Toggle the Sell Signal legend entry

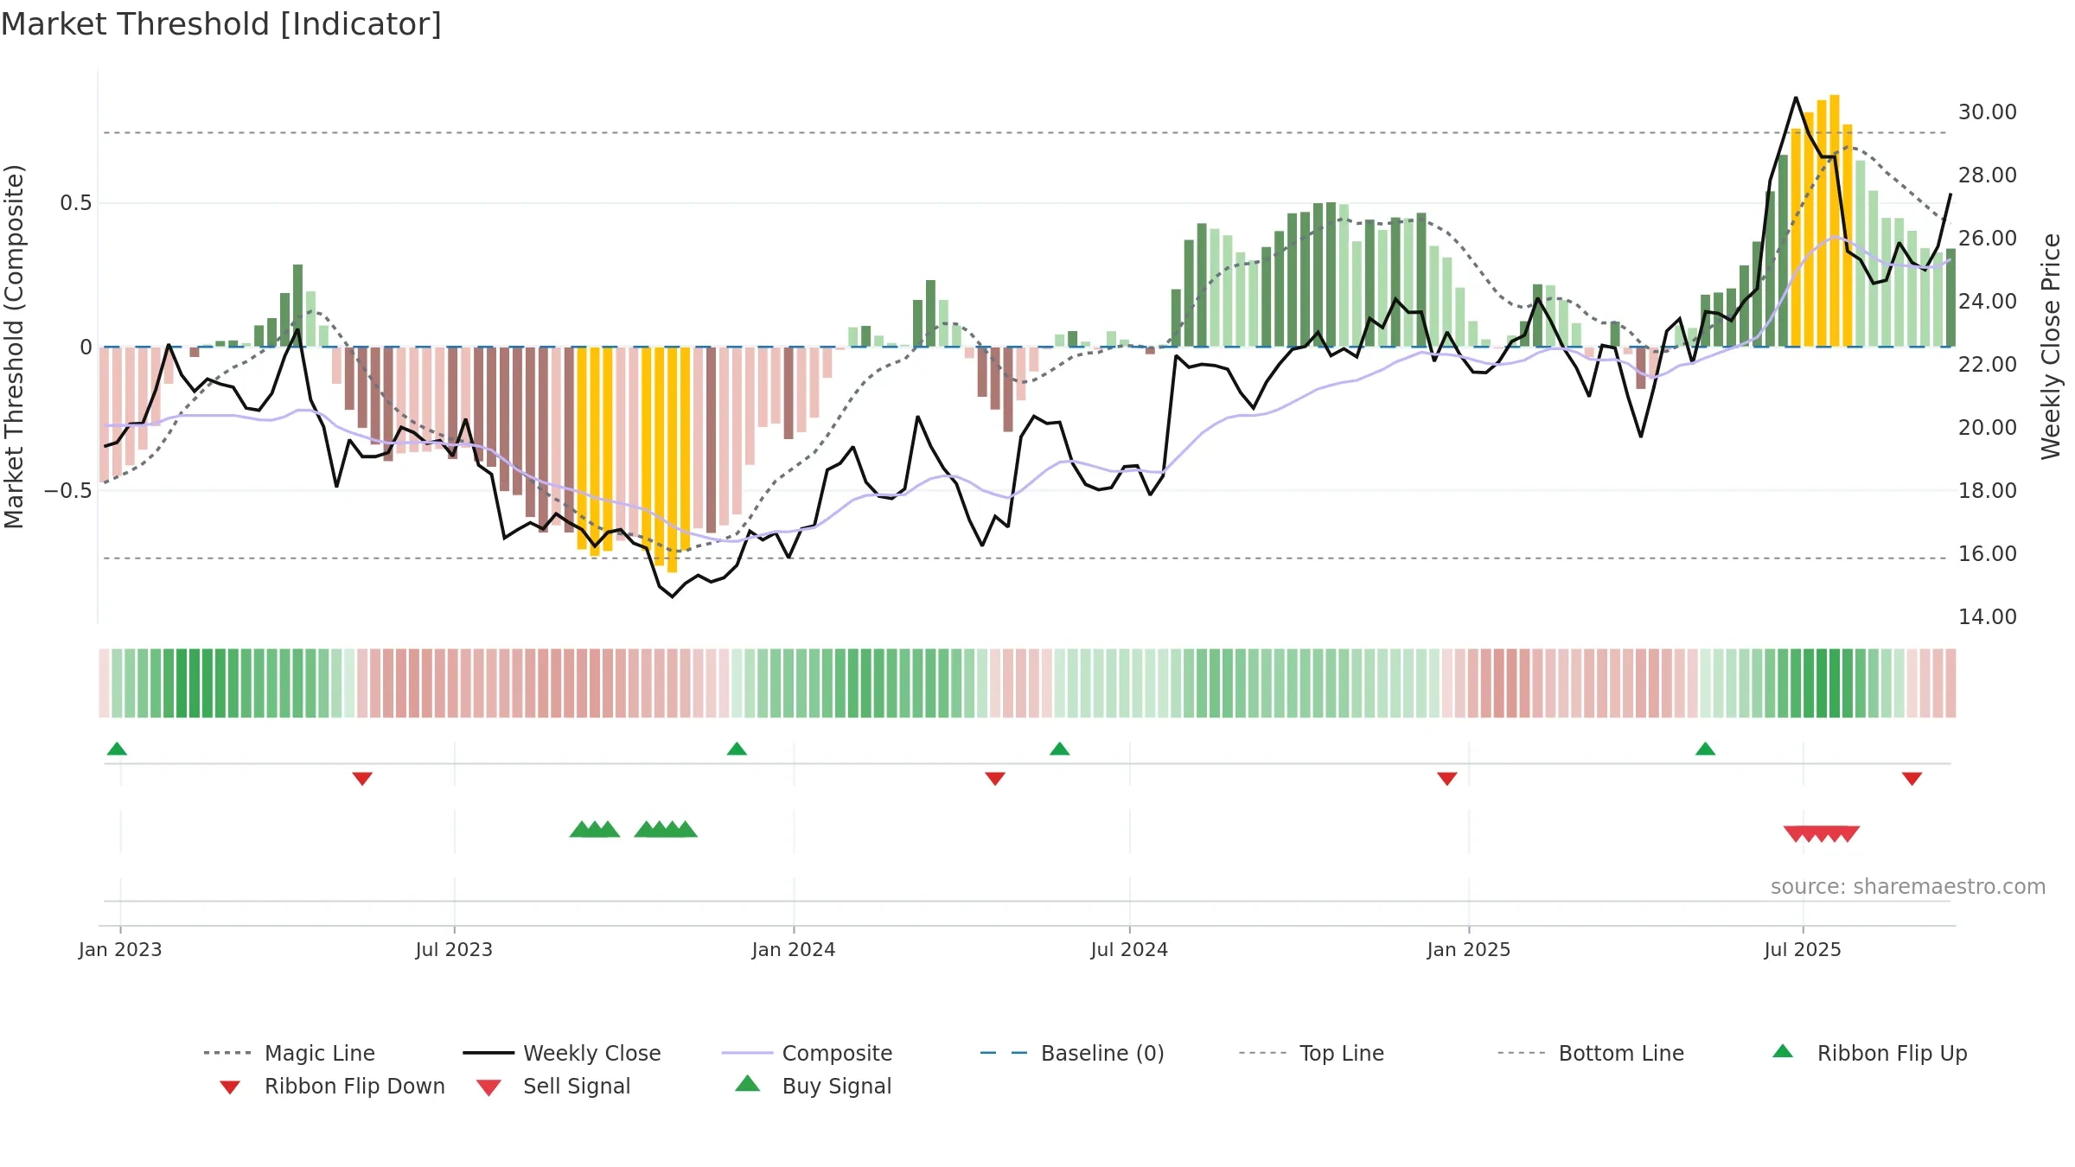coord(553,1086)
